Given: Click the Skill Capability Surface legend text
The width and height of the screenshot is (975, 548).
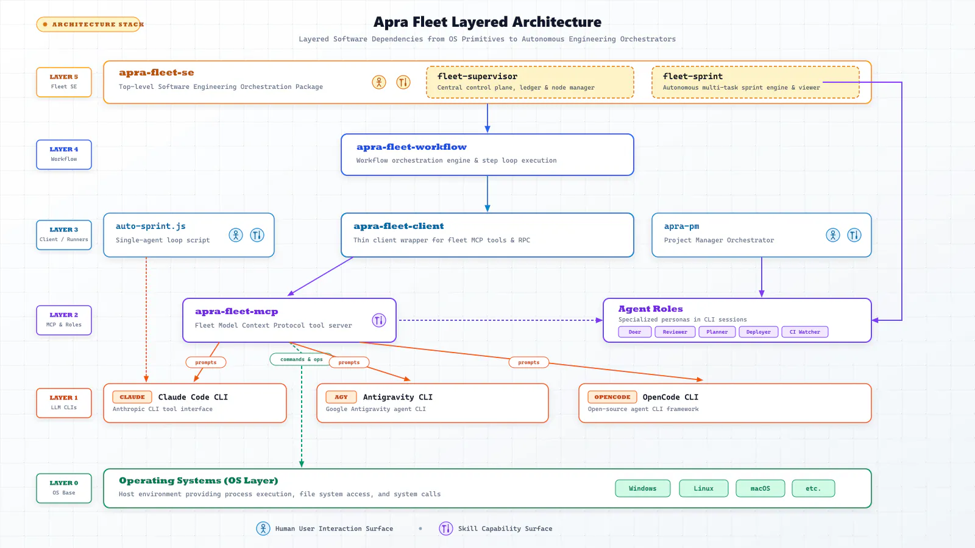Looking at the screenshot, I should coord(505,529).
